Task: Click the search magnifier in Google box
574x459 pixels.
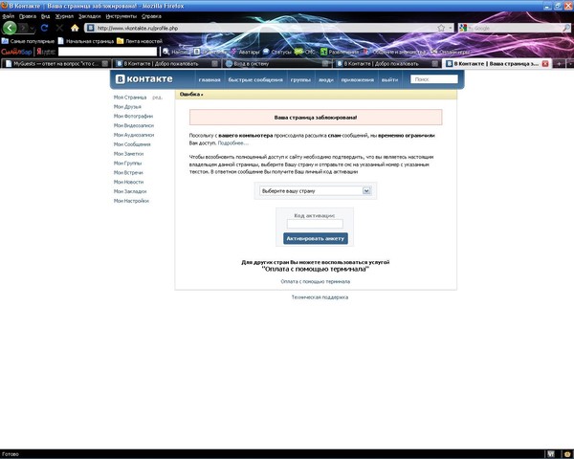Action: (566, 28)
